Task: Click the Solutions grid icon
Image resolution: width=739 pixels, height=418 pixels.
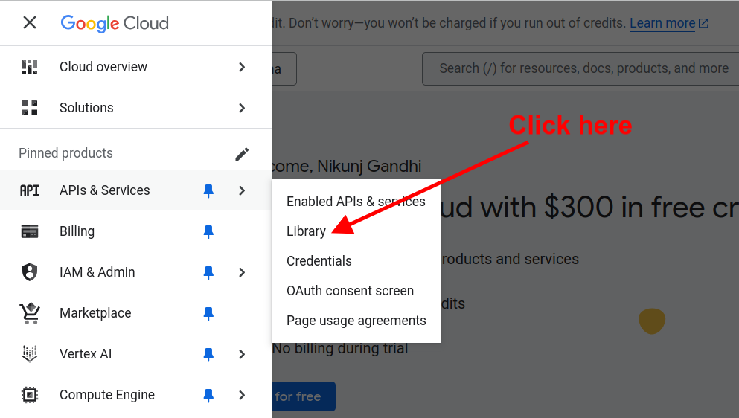Action: tap(30, 108)
